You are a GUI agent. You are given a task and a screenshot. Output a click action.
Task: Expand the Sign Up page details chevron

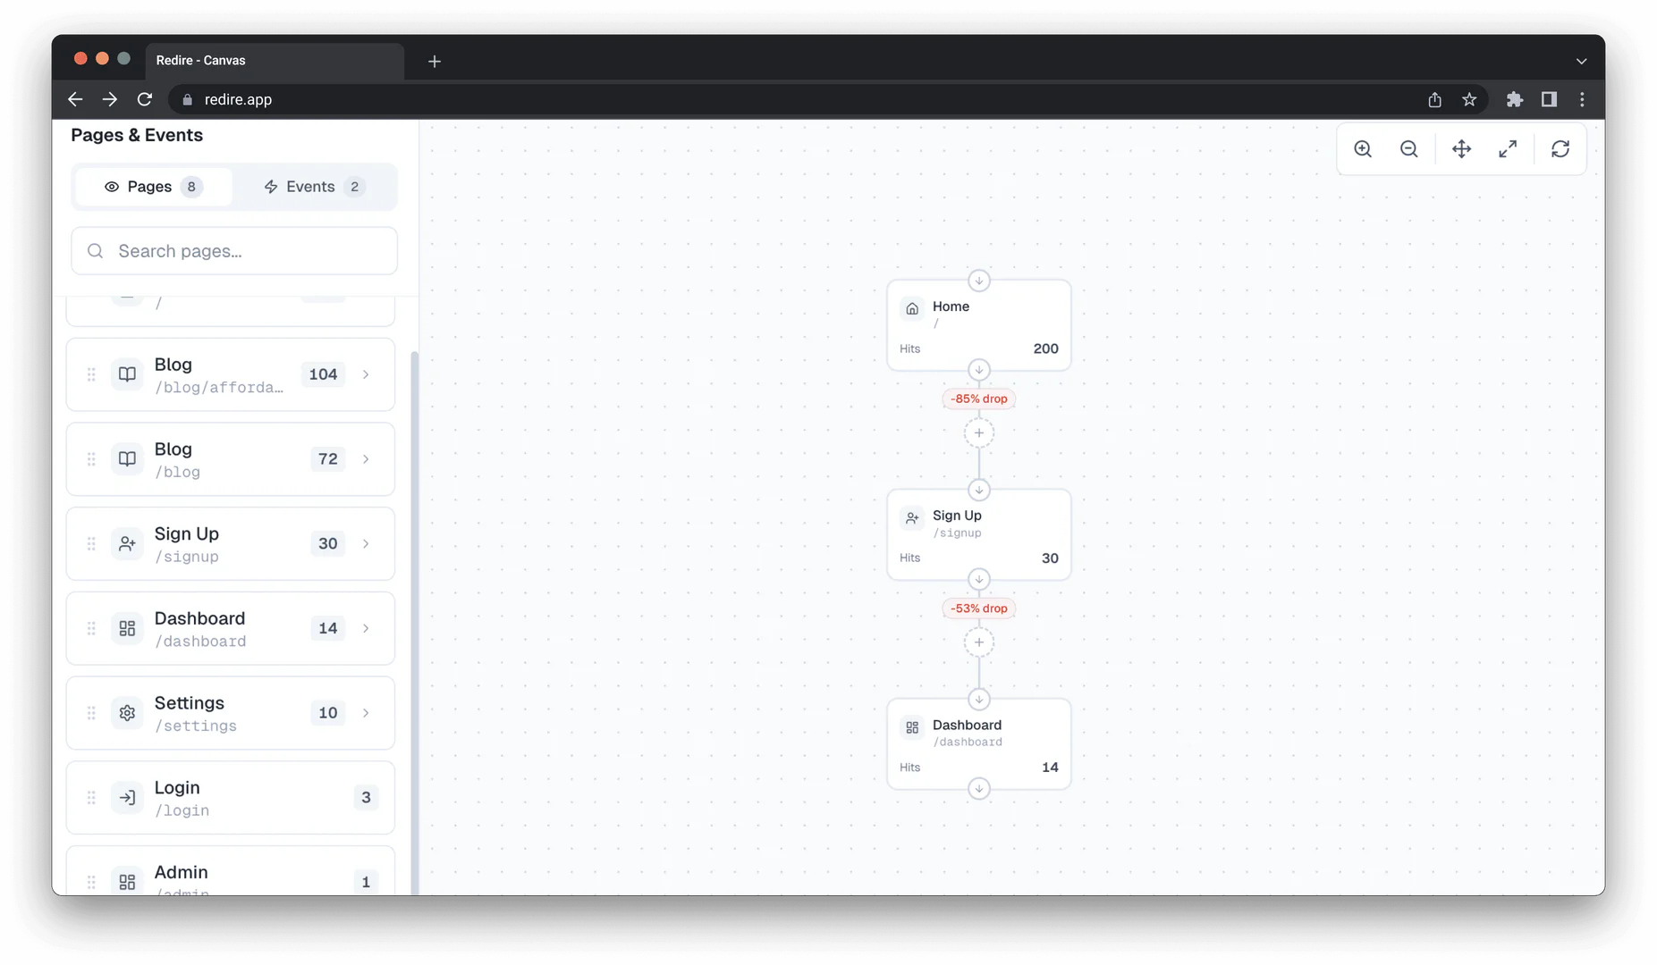tap(366, 543)
